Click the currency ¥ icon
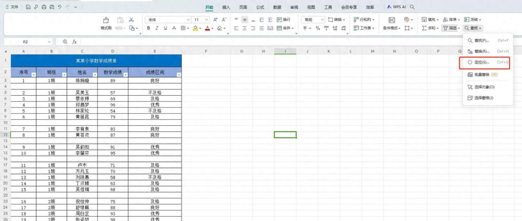This screenshot has height=221, width=522. [x=305, y=28]
